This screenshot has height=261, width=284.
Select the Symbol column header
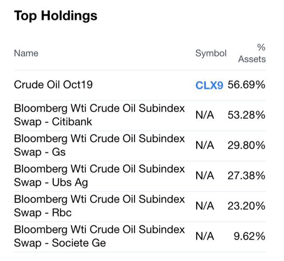point(211,53)
